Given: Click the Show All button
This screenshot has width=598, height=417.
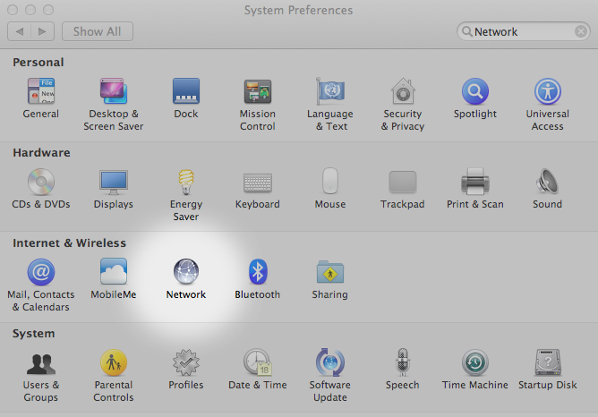Looking at the screenshot, I should pos(98,31).
